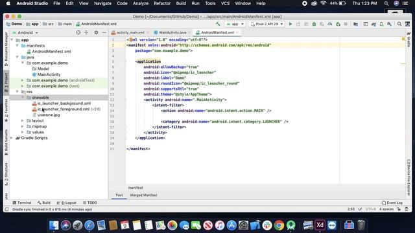The image size is (415, 233).
Task: Expand the mipmap folder
Action: click(x=23, y=126)
